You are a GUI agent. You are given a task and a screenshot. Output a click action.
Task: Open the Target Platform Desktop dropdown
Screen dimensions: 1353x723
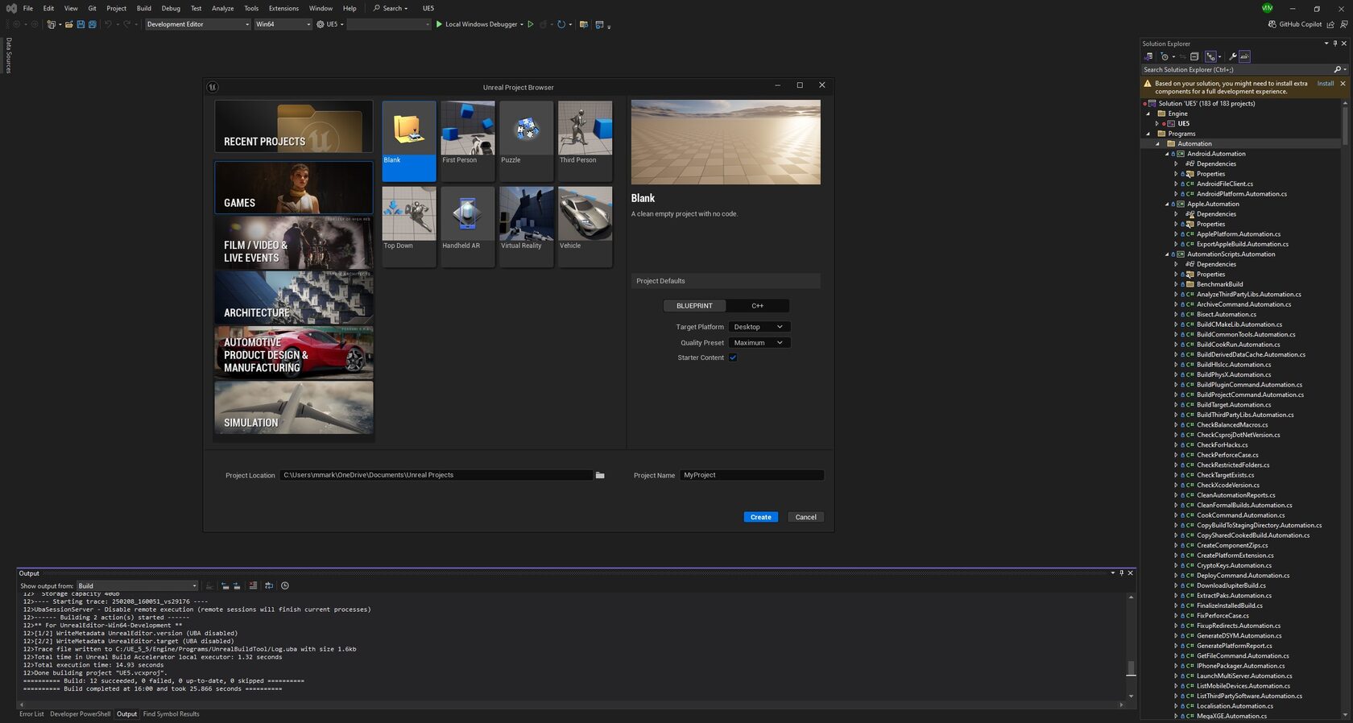759,327
